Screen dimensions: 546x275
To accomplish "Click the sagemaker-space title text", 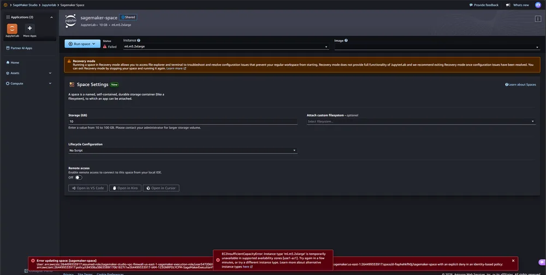I will (x=99, y=18).
